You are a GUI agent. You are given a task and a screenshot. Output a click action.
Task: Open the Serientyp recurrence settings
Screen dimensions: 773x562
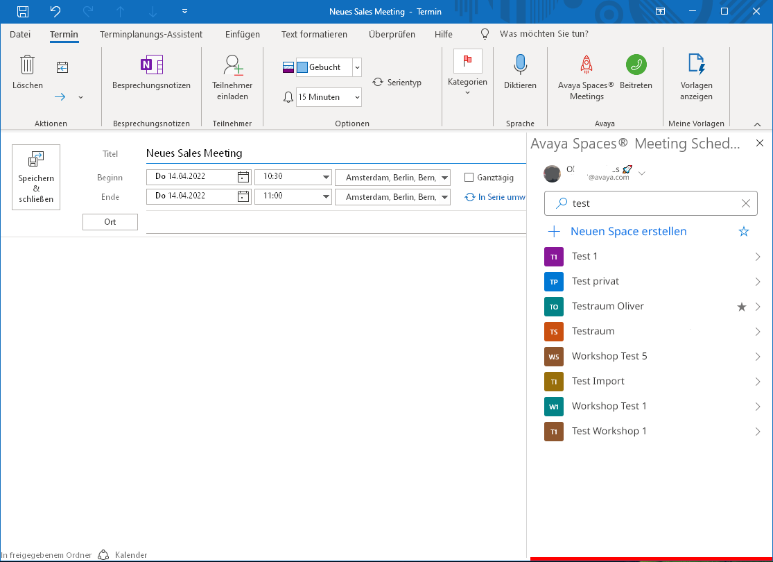pos(397,82)
